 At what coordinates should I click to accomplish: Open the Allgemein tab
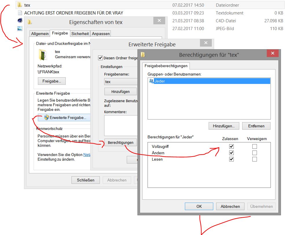(40, 34)
